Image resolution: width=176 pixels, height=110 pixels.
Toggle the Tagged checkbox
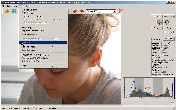tap(164, 32)
